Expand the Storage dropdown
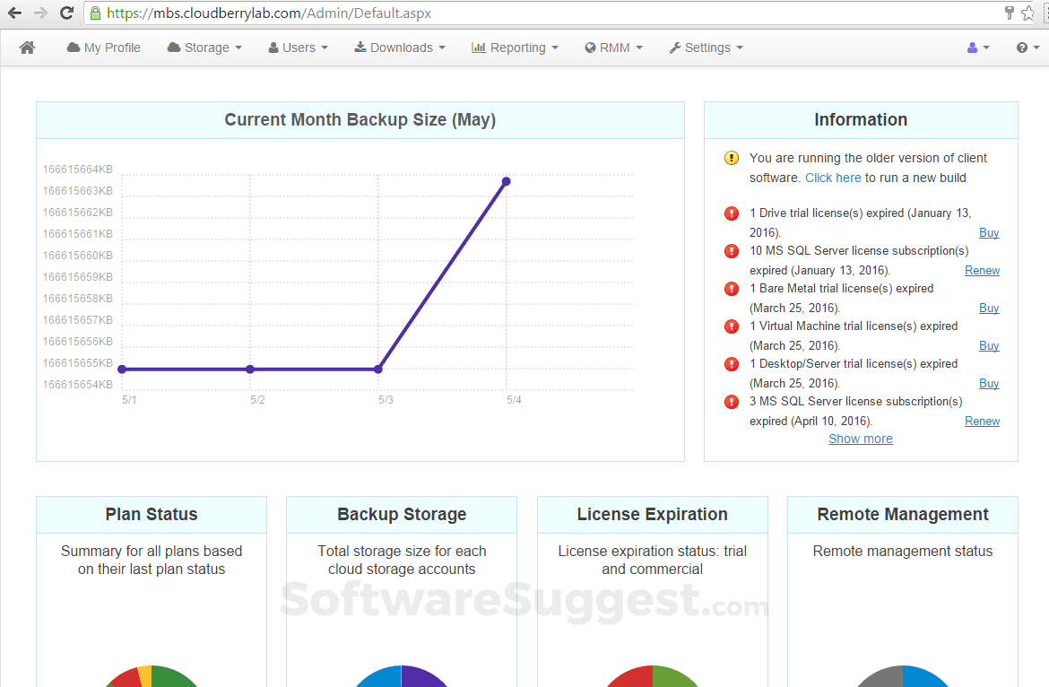This screenshot has width=1049, height=687. click(204, 47)
